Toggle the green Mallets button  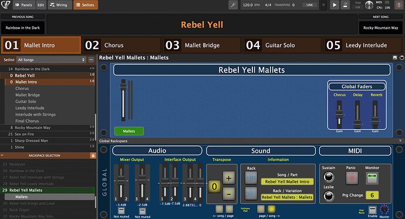tap(129, 131)
